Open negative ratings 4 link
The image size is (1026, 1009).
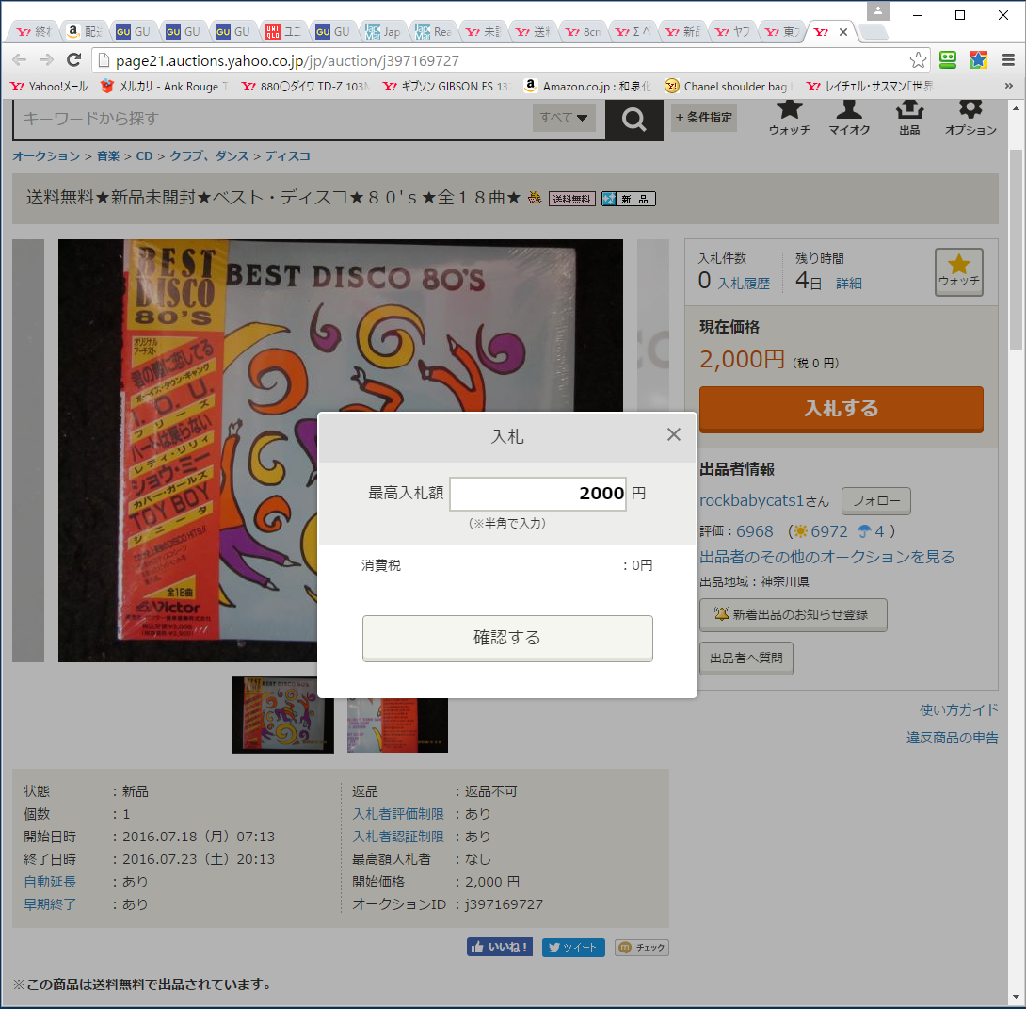click(x=879, y=531)
